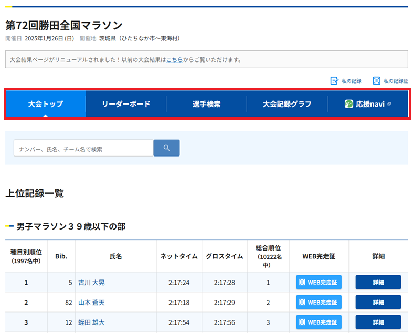Click 詳細 button for 山本 蒼天
Viewport: 413px width, 333px height.
[378, 303]
